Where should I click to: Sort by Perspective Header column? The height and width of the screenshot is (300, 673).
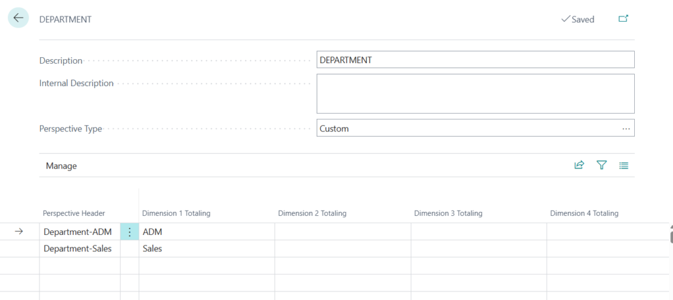[x=74, y=213]
